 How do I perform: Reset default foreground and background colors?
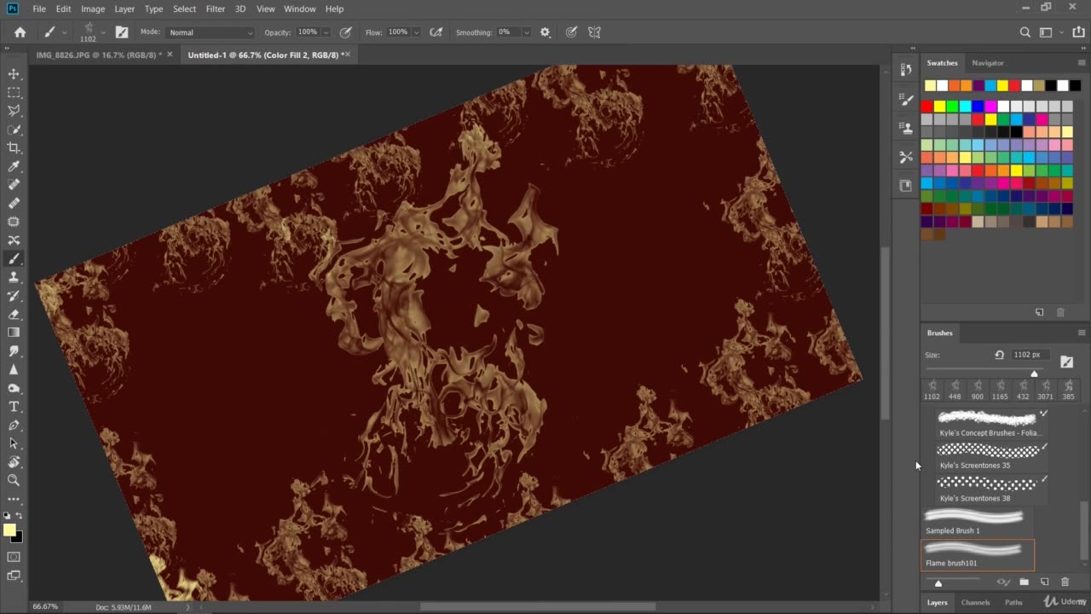[8, 516]
